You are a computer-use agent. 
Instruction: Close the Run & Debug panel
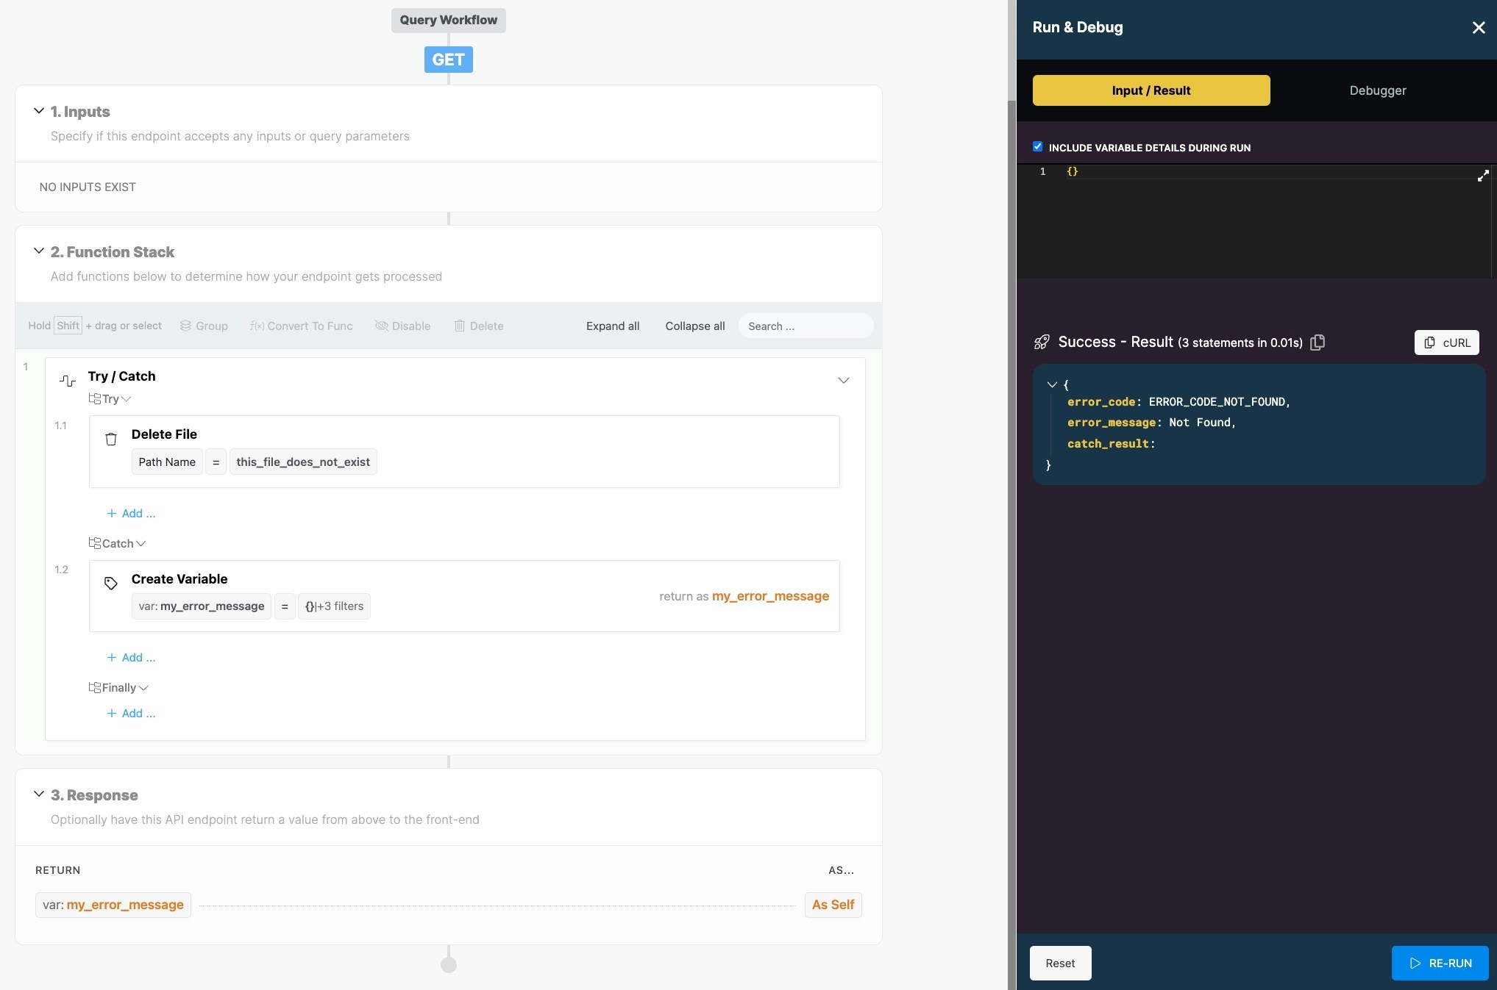pos(1479,28)
